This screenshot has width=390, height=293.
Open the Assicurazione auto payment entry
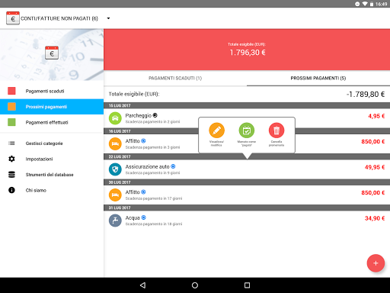tap(247, 169)
